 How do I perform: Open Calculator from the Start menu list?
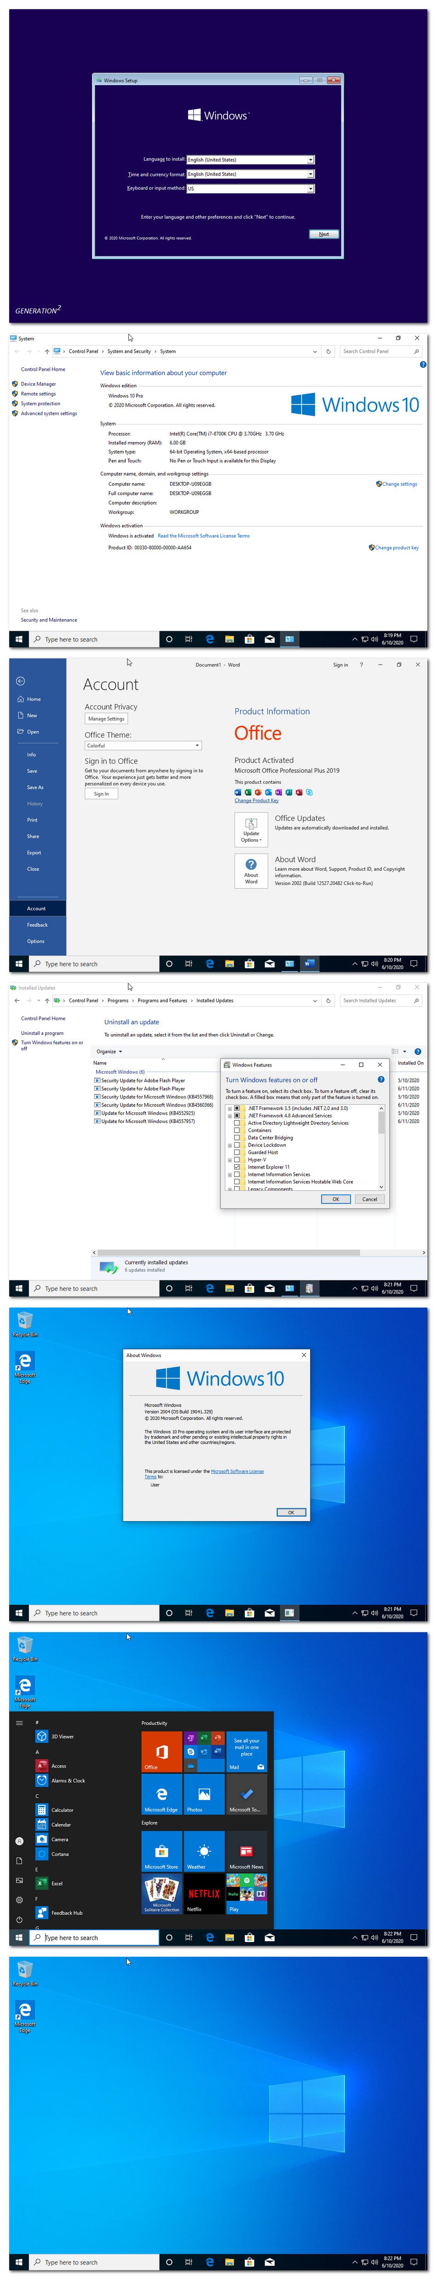point(55,1810)
